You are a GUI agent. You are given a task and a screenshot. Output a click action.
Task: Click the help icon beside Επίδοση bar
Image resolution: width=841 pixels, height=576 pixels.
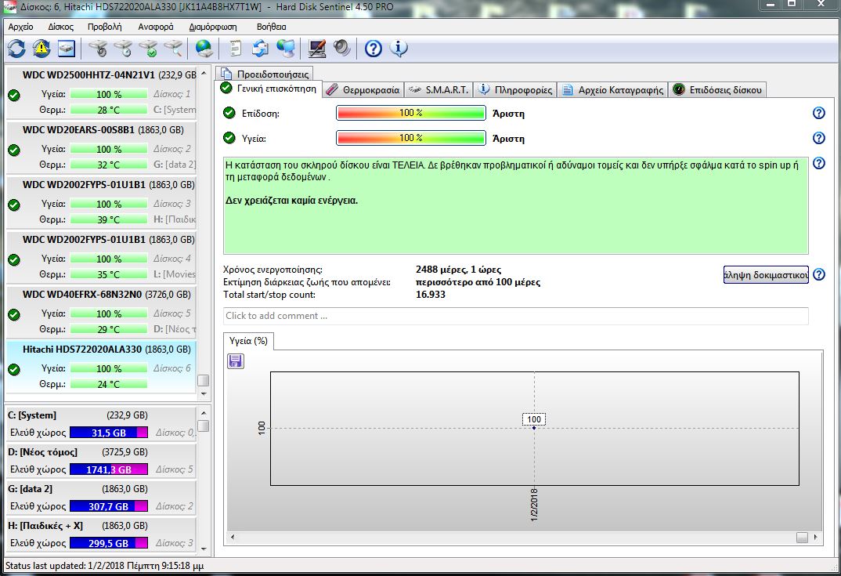818,114
